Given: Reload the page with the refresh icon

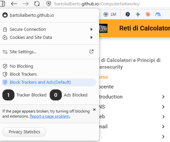Looking at the screenshot, I should point(37,4).
